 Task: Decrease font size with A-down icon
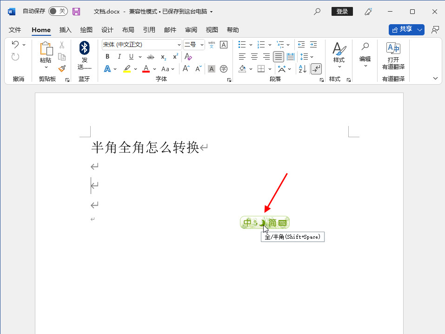[x=199, y=69]
